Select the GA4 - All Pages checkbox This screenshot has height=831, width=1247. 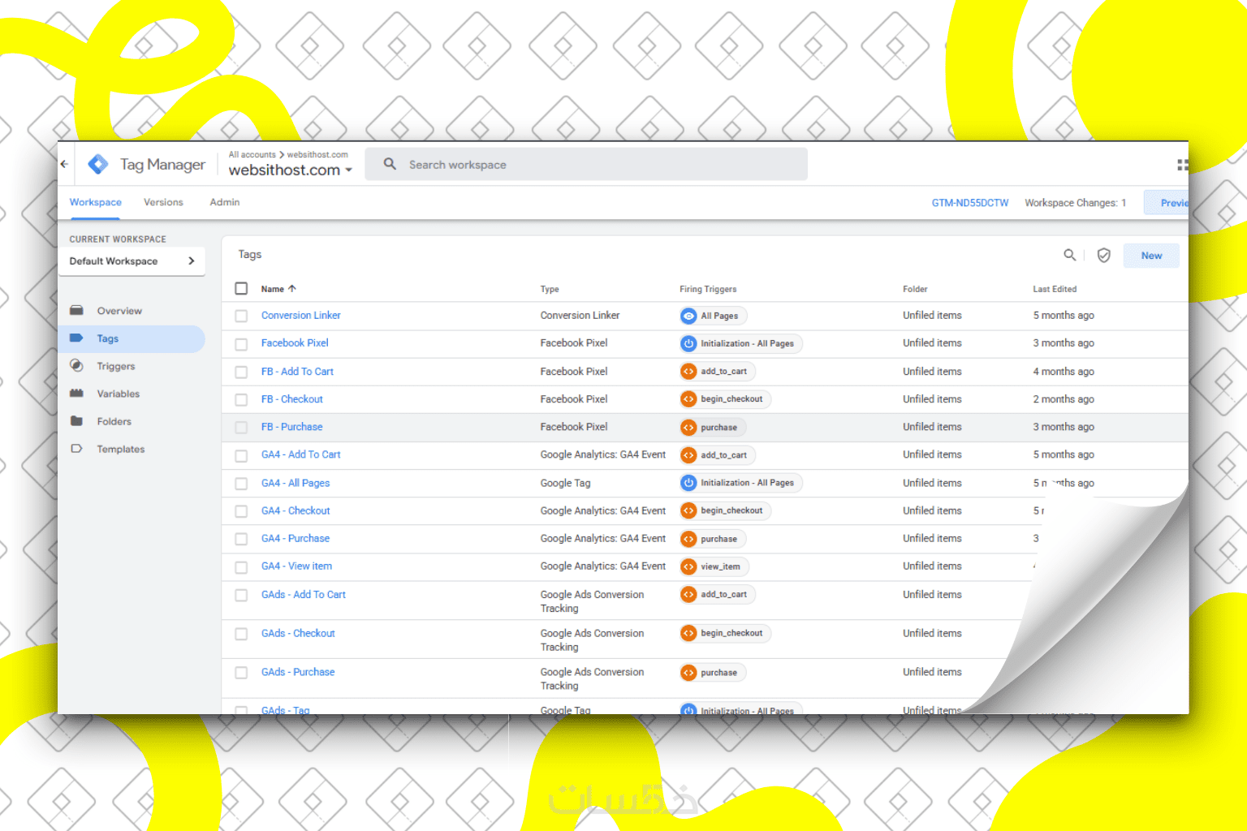click(x=241, y=483)
